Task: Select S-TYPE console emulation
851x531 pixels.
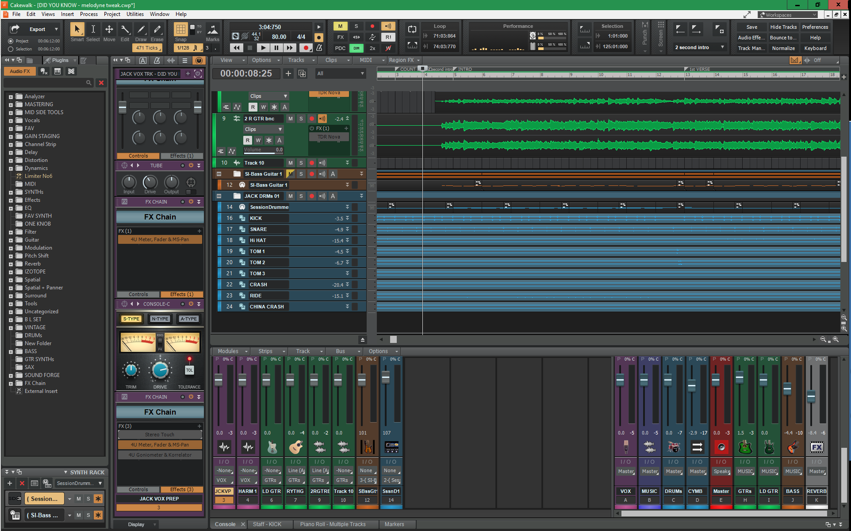Action: [x=131, y=319]
